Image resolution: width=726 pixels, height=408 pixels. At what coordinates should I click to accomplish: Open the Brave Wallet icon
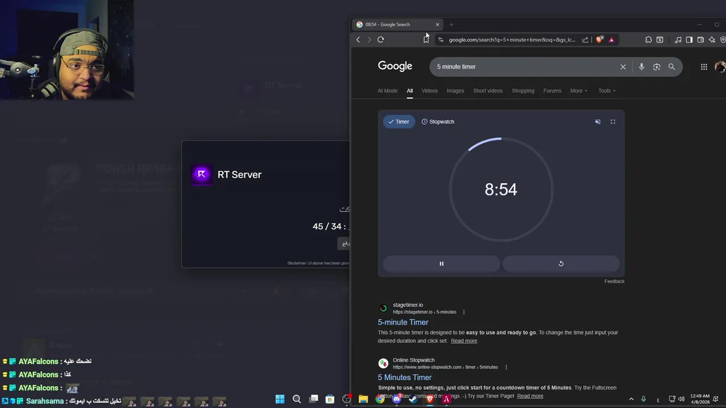[x=700, y=40]
